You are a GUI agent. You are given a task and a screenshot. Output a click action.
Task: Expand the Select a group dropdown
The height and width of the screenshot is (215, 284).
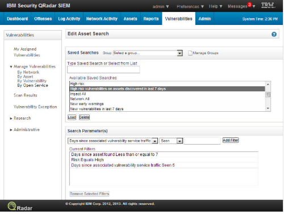click(179, 53)
